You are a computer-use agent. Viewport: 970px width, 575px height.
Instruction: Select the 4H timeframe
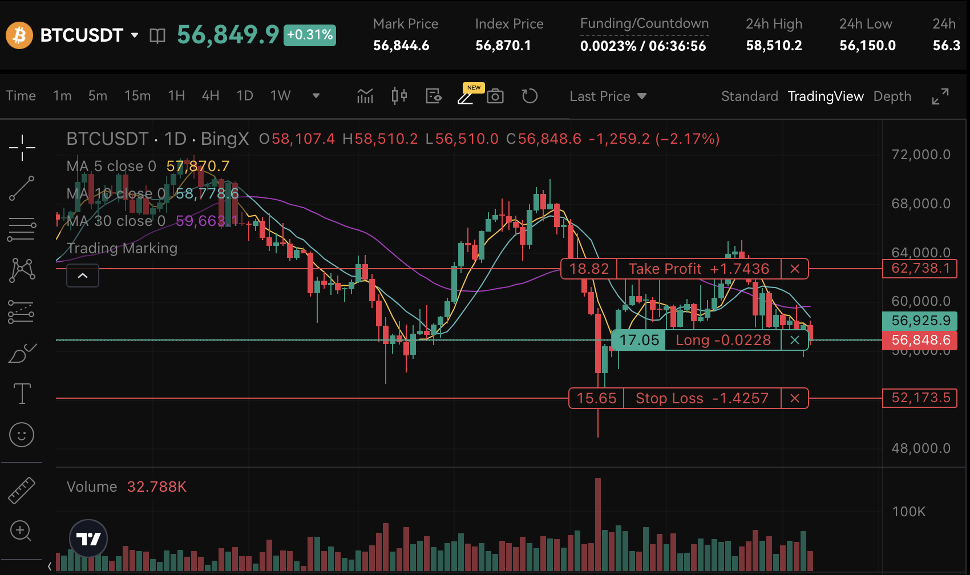tap(210, 96)
